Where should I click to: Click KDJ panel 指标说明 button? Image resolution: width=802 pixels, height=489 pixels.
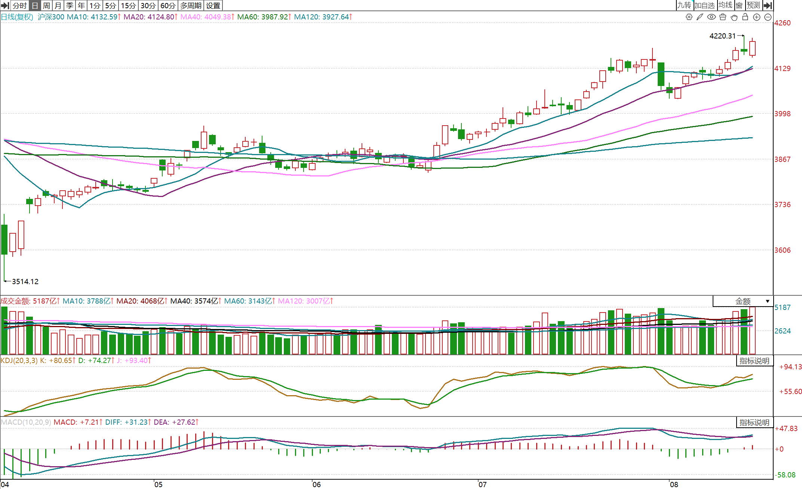click(754, 361)
